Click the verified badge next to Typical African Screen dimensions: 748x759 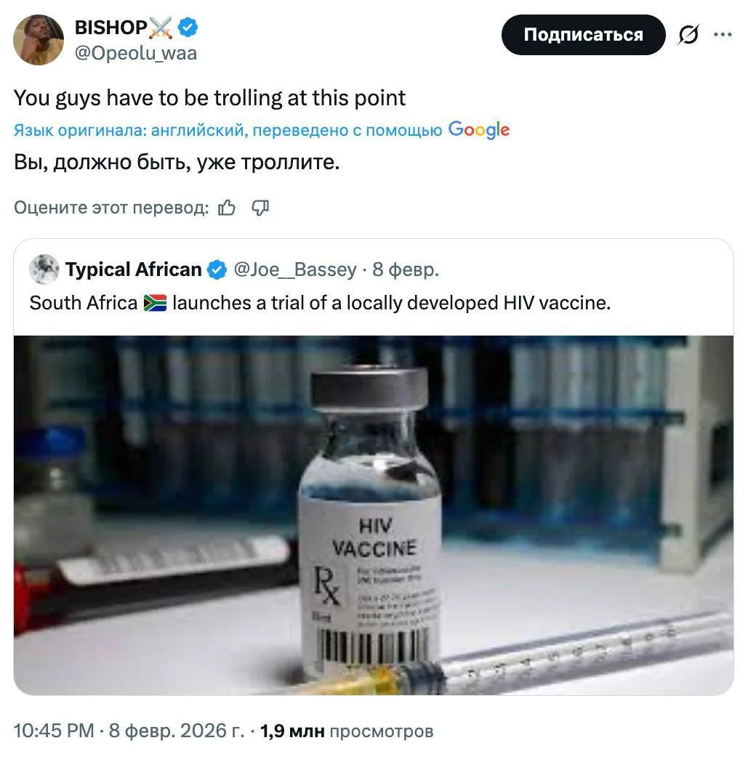[x=217, y=270]
